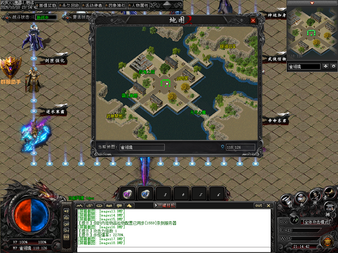338x253 pixels.
Task: Start auto-play with 一键挂机 button
Action: coord(165,205)
